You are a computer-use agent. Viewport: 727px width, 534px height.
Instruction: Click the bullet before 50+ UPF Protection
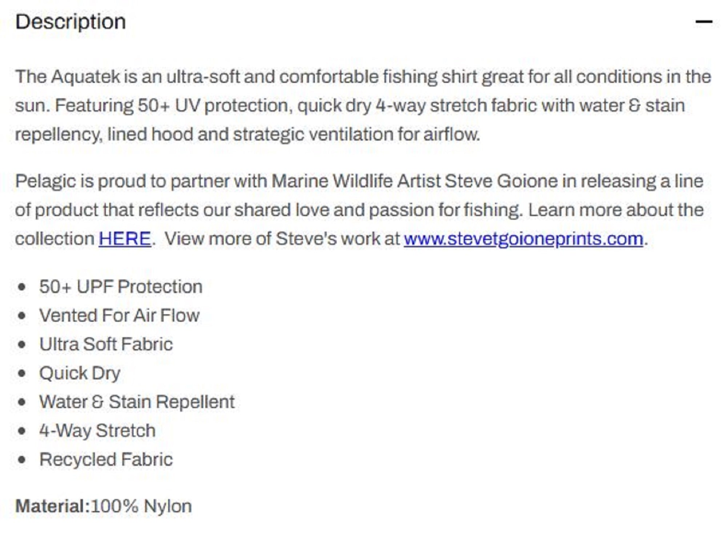[x=22, y=287]
